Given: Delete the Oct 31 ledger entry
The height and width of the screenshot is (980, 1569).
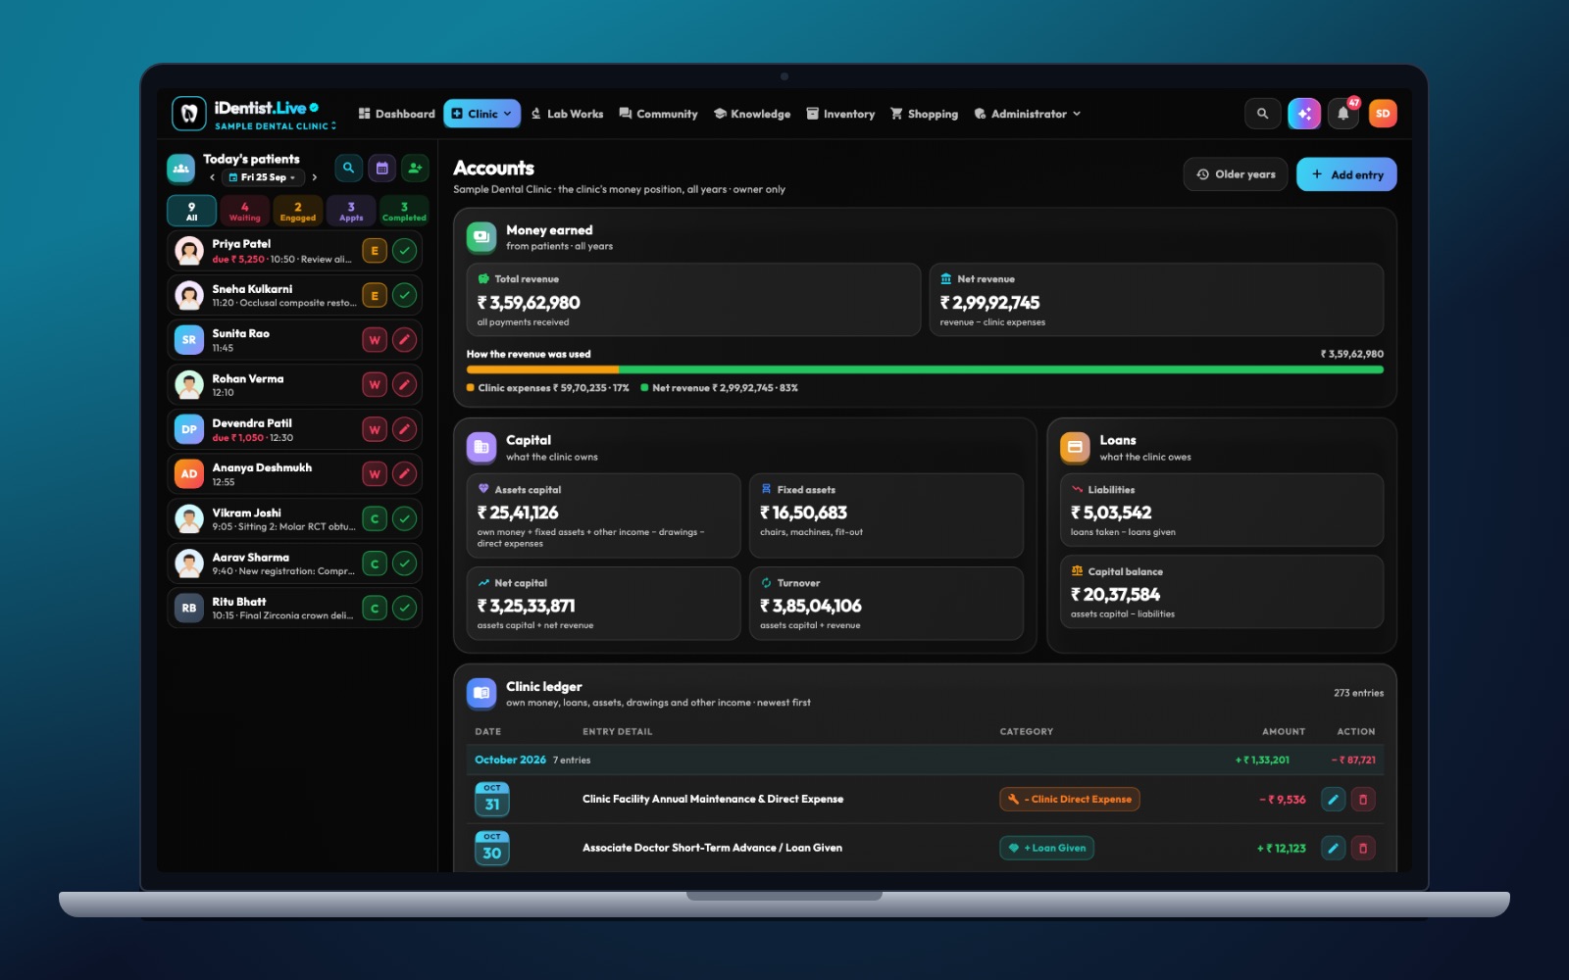Looking at the screenshot, I should 1363,800.
